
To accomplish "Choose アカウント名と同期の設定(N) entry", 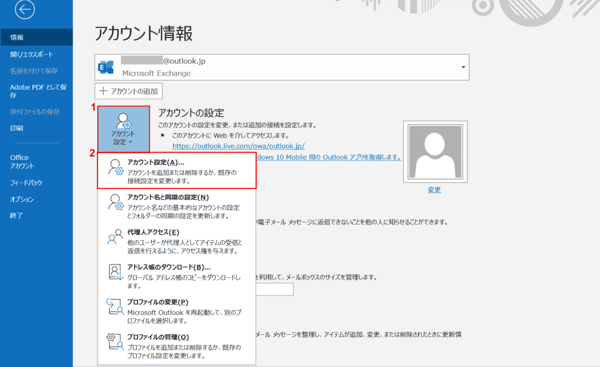I will point(177,206).
